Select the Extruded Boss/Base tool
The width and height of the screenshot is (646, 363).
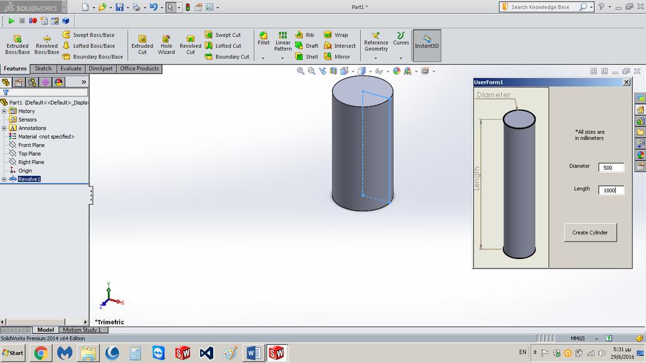pyautogui.click(x=17, y=45)
